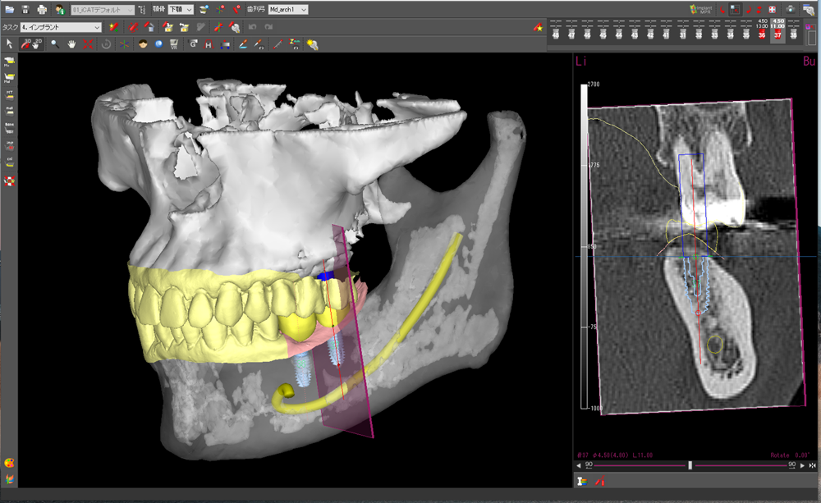
Task: Select the red line measurement tool
Action: pyautogui.click(x=277, y=44)
